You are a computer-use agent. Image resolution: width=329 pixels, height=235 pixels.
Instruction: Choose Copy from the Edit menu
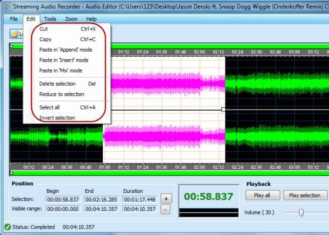(x=68, y=39)
